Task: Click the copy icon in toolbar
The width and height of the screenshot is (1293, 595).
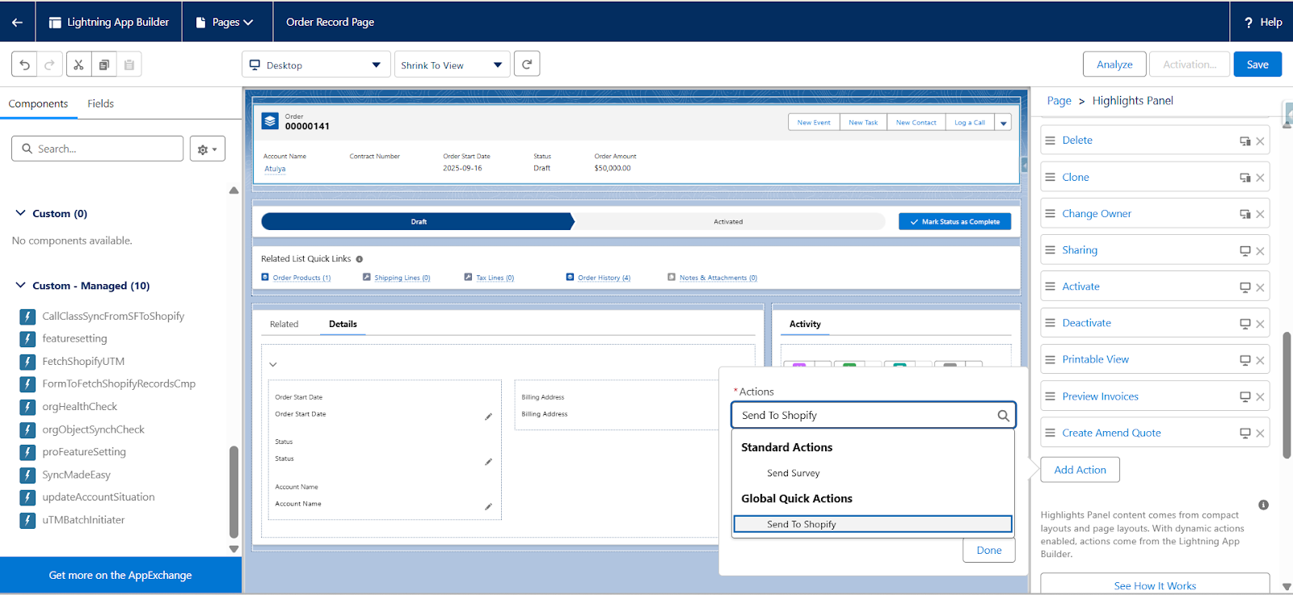Action: pos(103,65)
